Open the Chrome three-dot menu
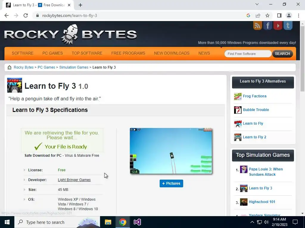305x228 pixels. tap(298, 15)
